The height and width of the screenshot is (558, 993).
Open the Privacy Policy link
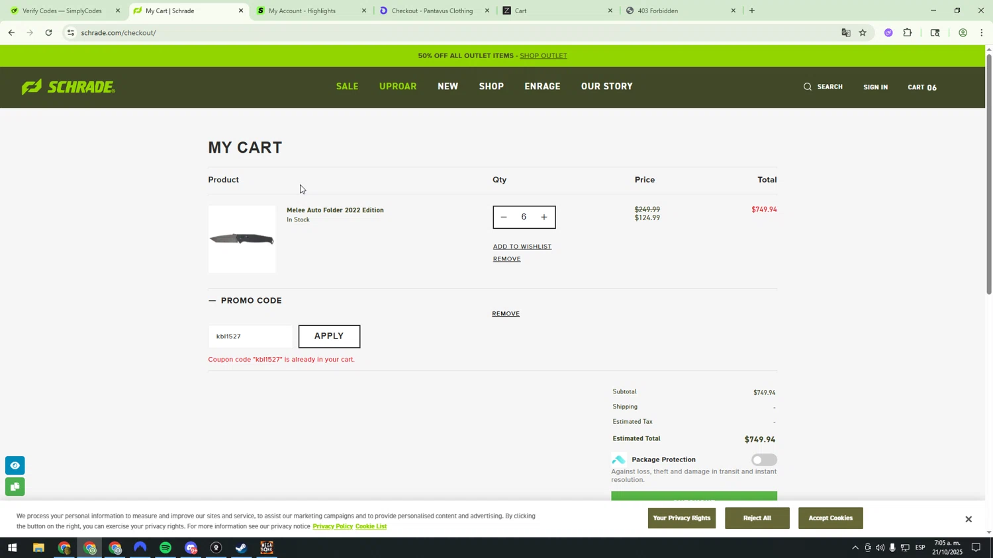pos(332,527)
